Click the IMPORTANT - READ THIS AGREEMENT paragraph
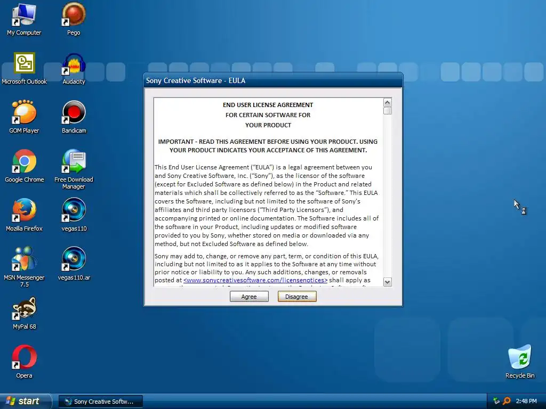This screenshot has width=546, height=409. click(x=268, y=146)
